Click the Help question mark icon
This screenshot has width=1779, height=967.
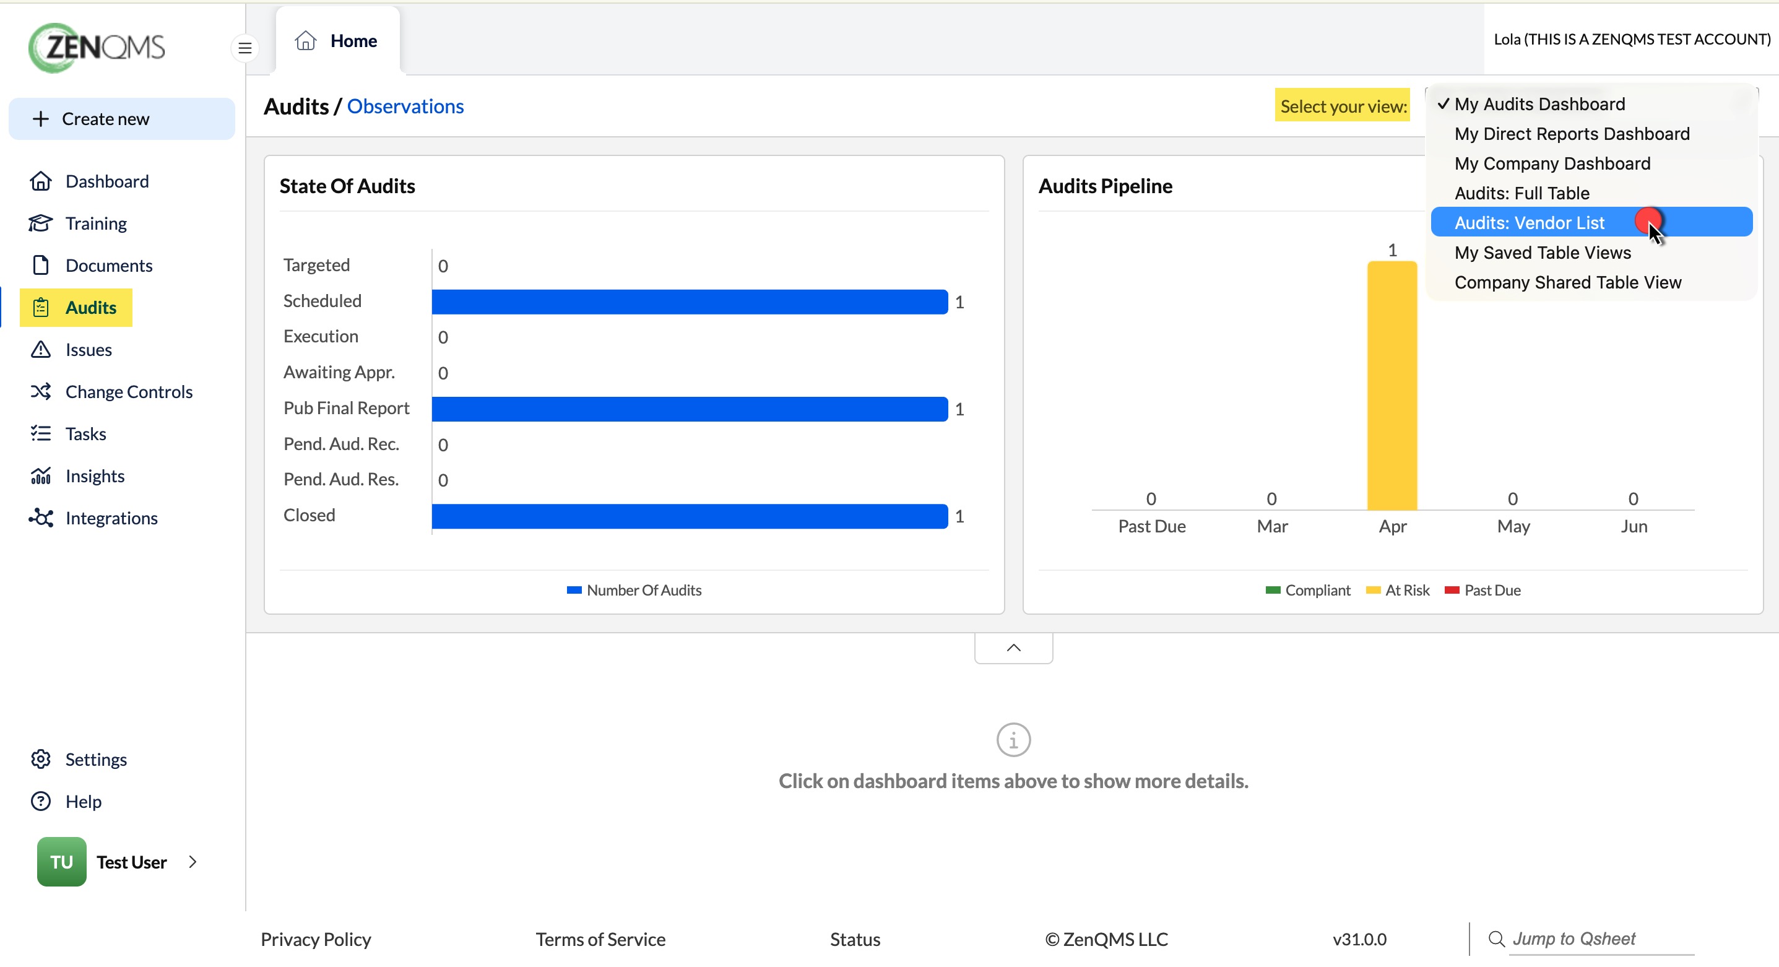pos(41,801)
